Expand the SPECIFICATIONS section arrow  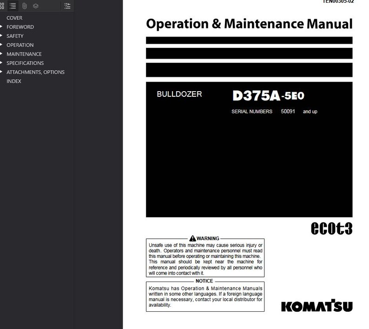1,63
